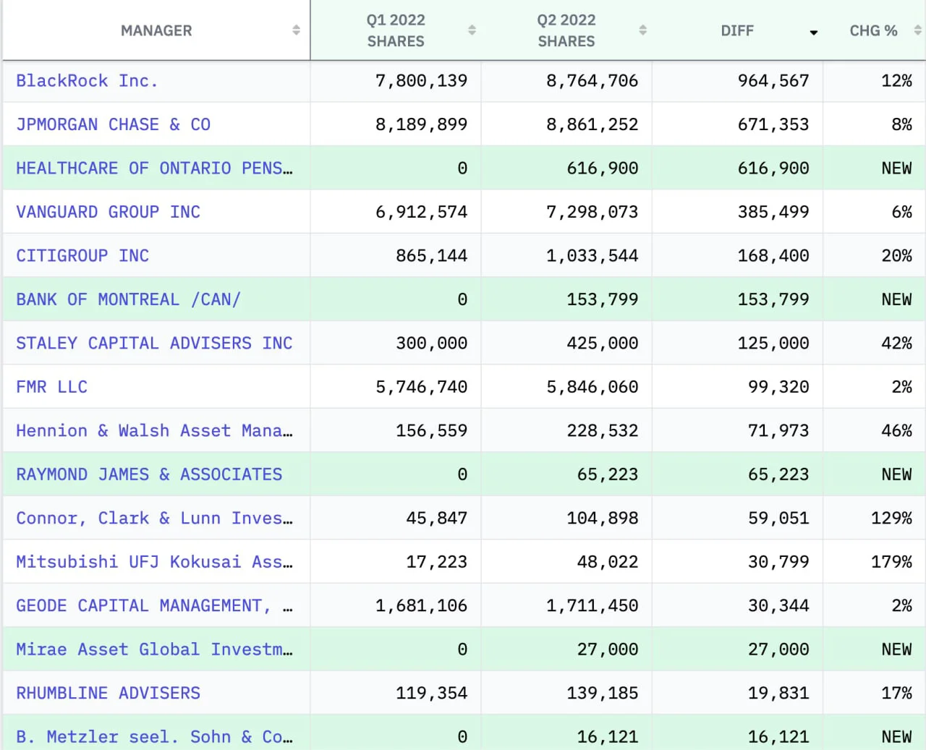Select JPMorgan Q2 shares value 8,861,252
926x750 pixels.
(592, 124)
